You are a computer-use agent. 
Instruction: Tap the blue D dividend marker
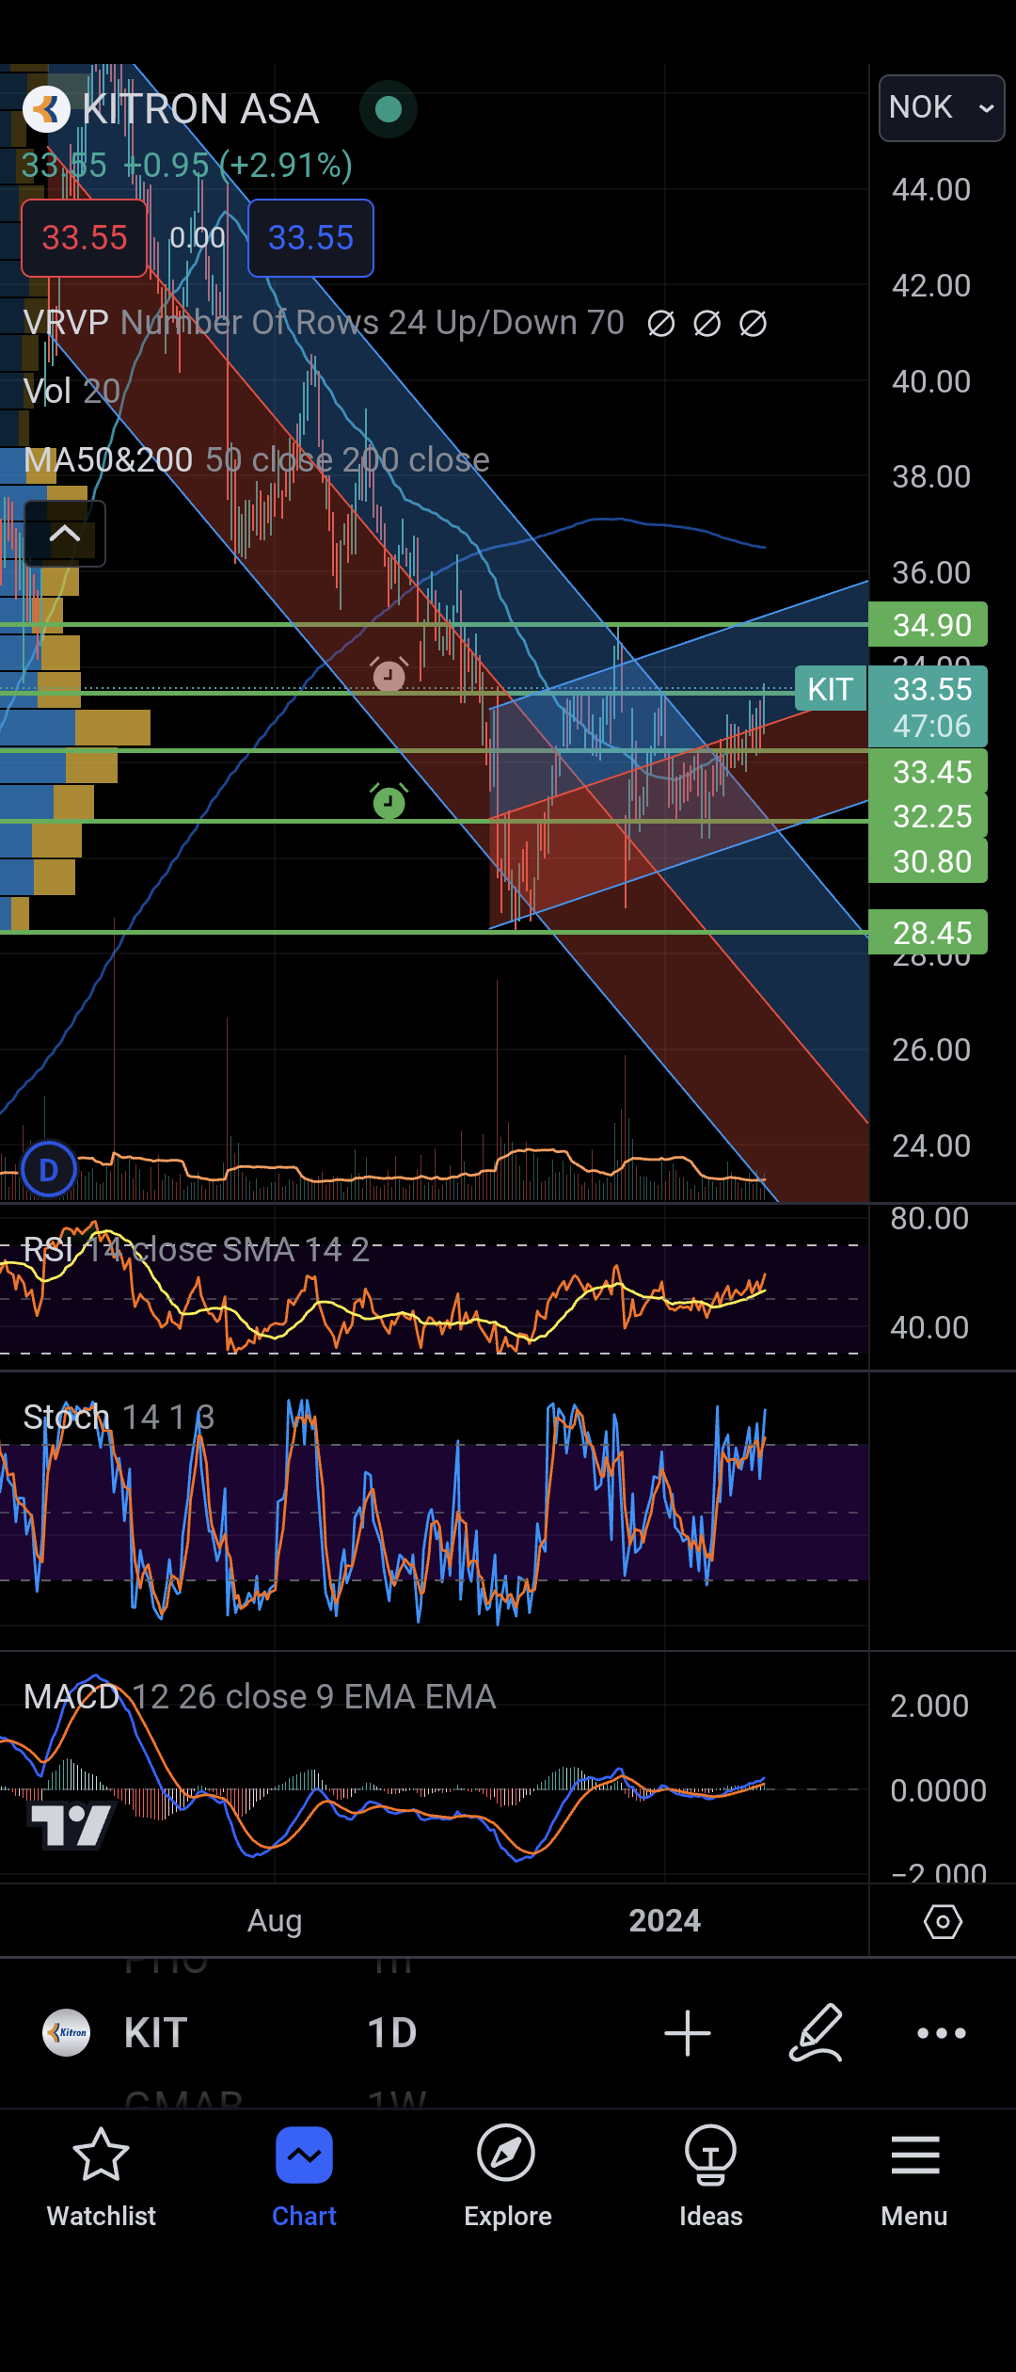click(49, 1169)
